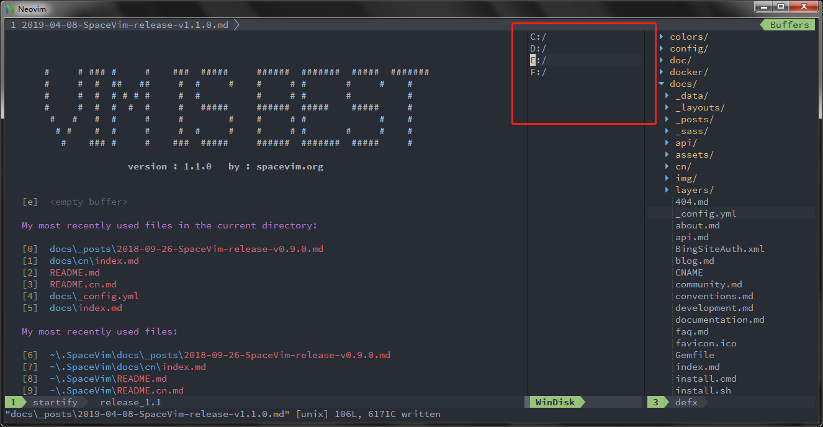Select about.md in file tree
This screenshot has height=427, width=823.
coord(698,225)
